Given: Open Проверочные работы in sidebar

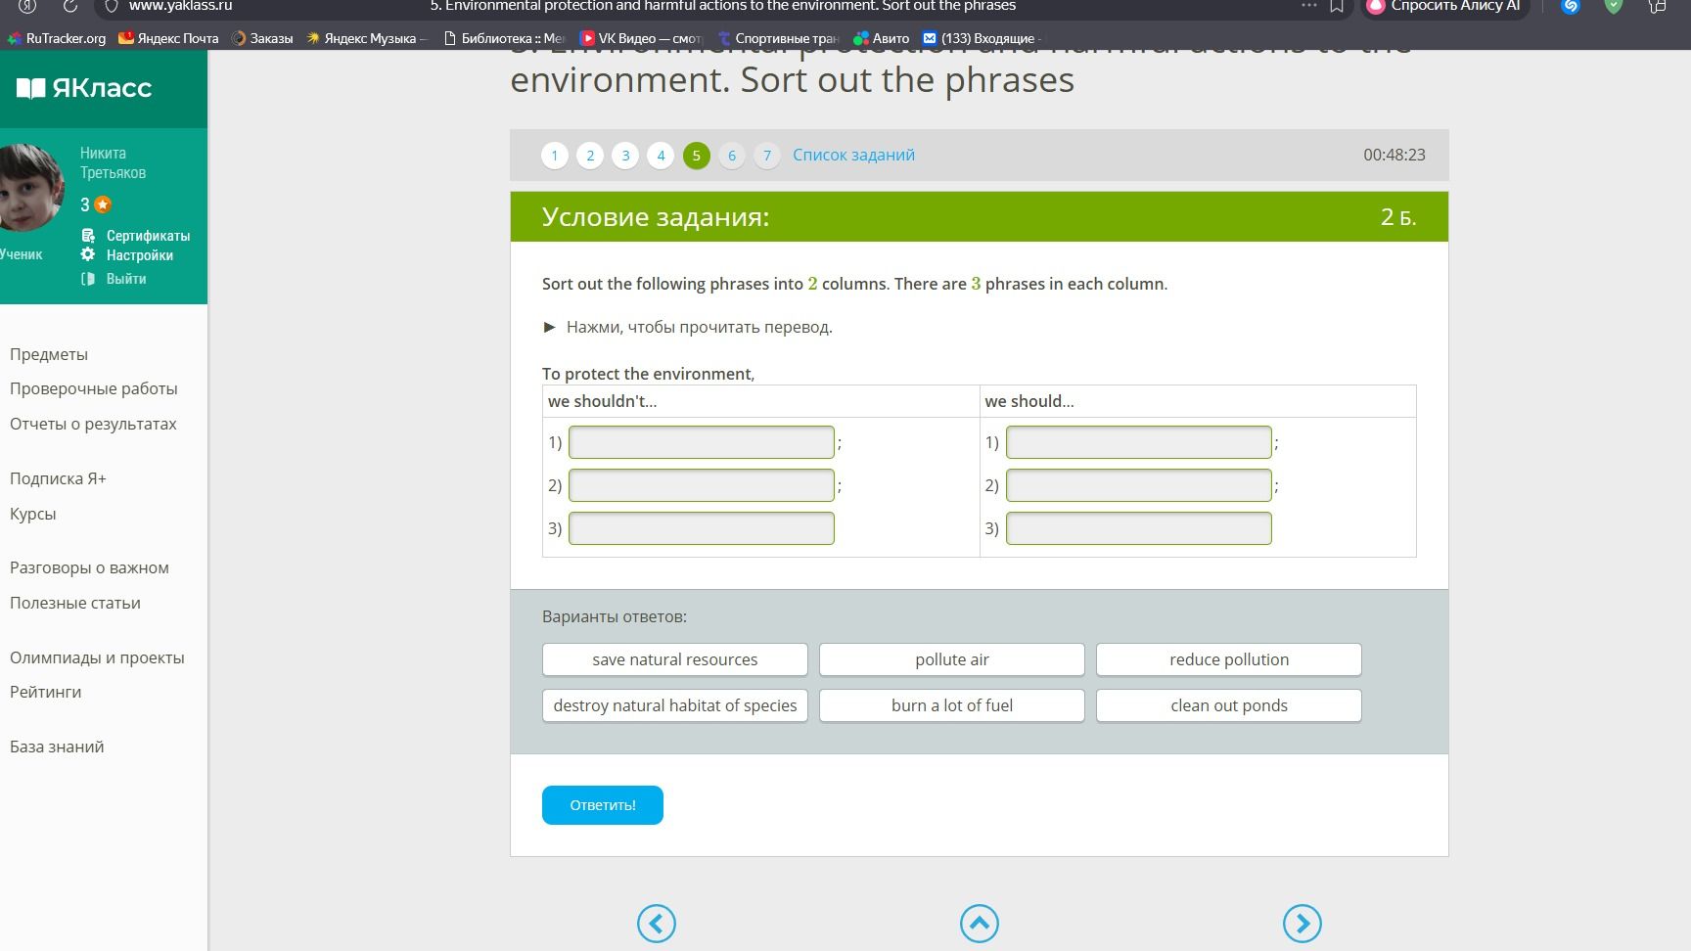Looking at the screenshot, I should [94, 388].
